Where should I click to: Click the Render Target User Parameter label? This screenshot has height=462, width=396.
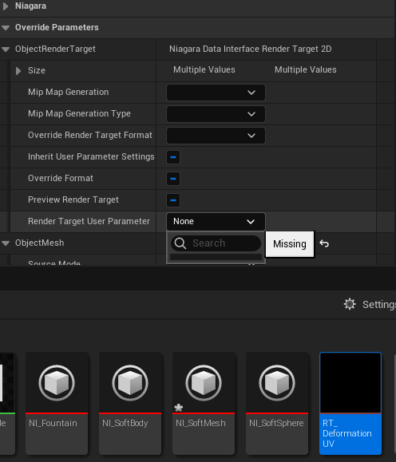(89, 221)
